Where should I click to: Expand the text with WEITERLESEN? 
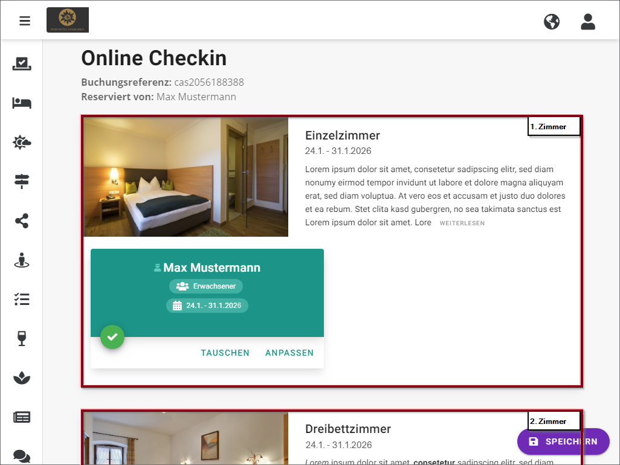click(462, 223)
